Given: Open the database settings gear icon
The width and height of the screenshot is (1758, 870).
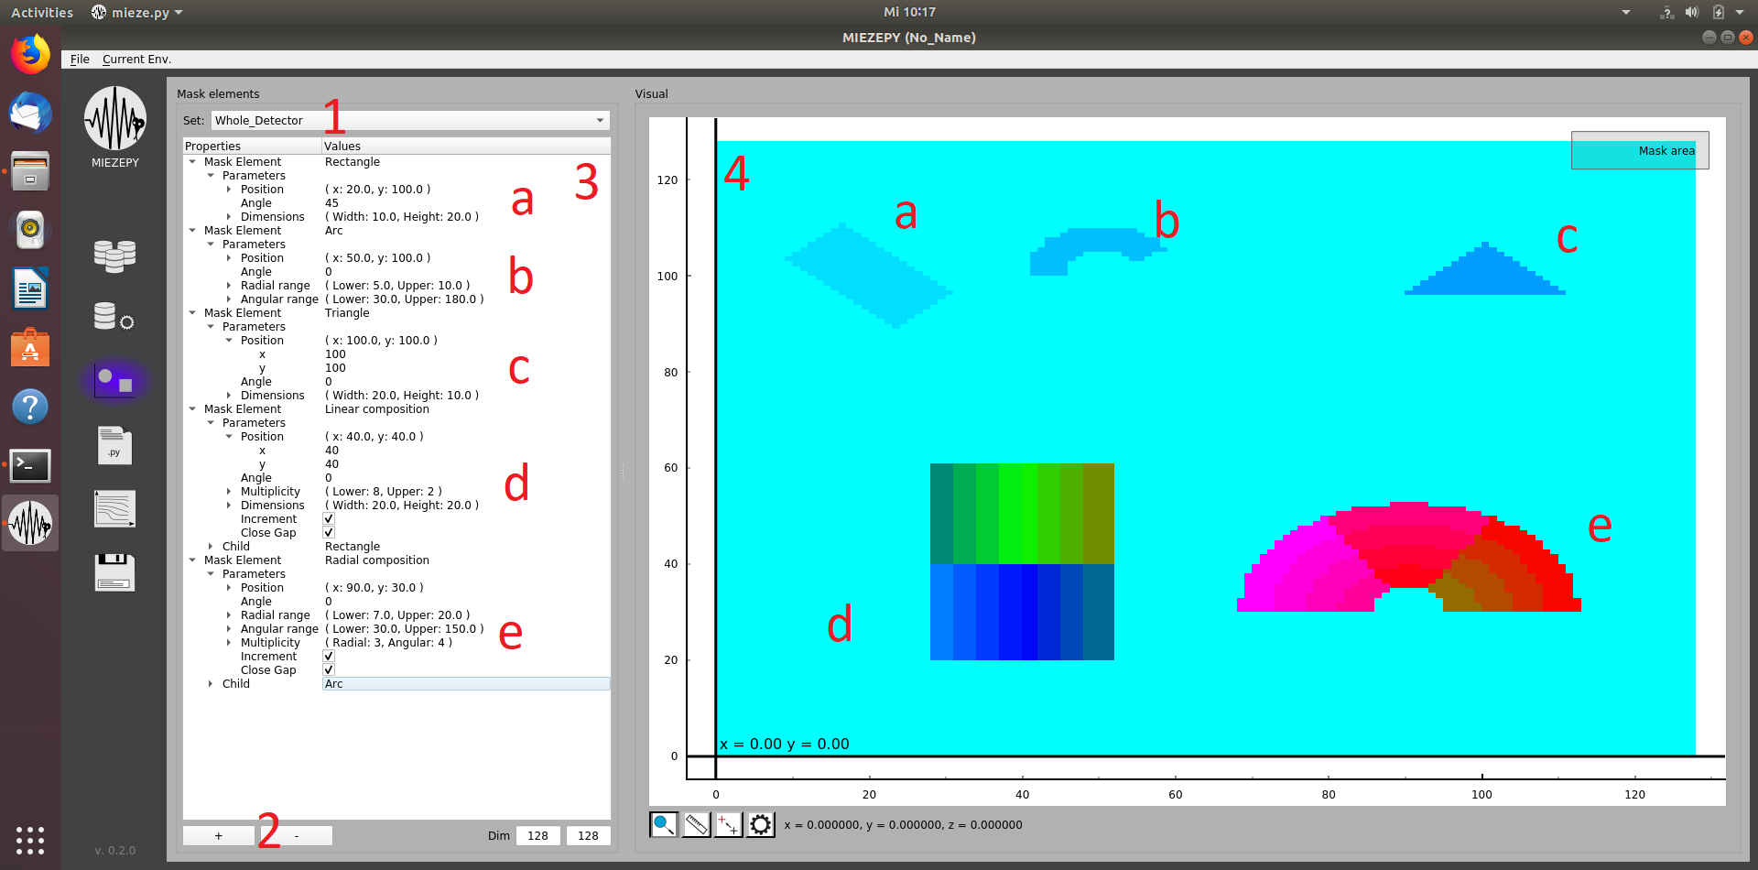Looking at the screenshot, I should pos(114,317).
